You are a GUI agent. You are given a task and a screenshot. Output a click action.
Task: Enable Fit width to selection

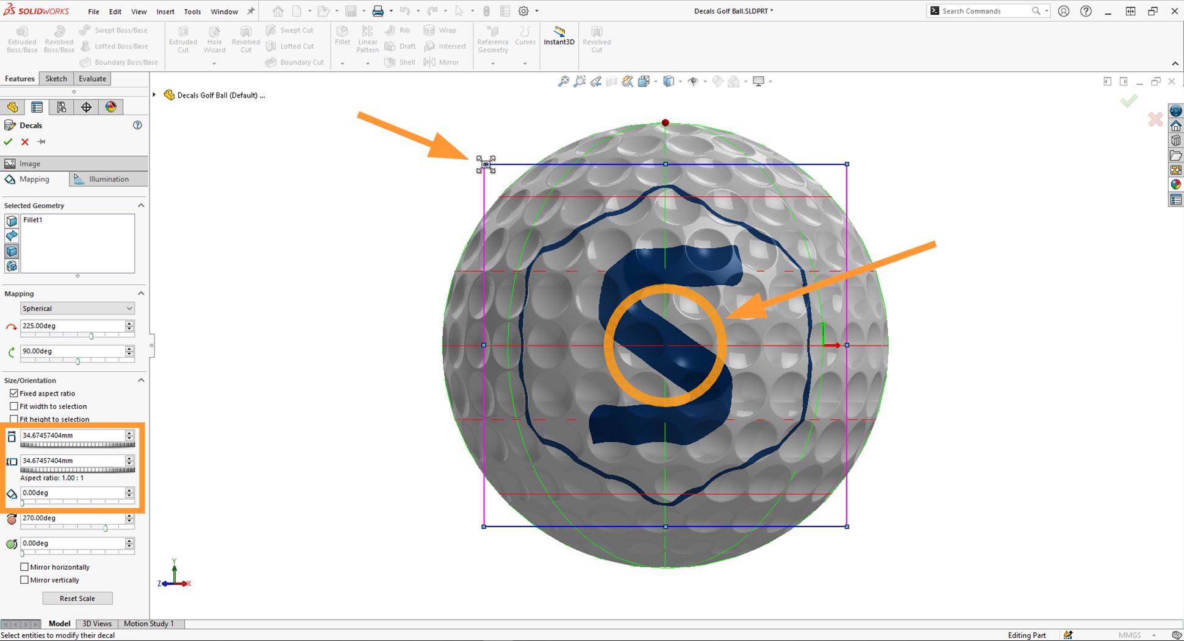(14, 406)
